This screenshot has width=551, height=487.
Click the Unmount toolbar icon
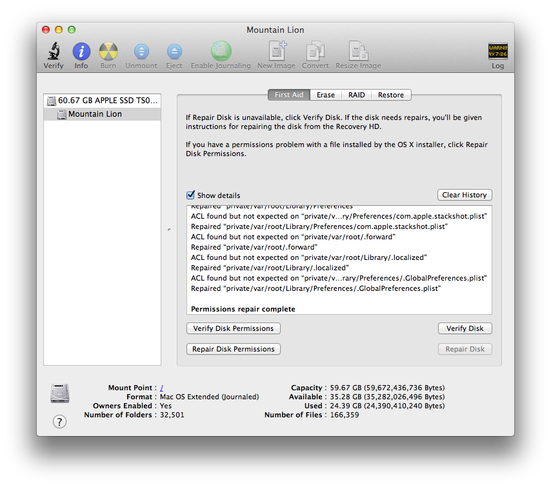[x=141, y=52]
